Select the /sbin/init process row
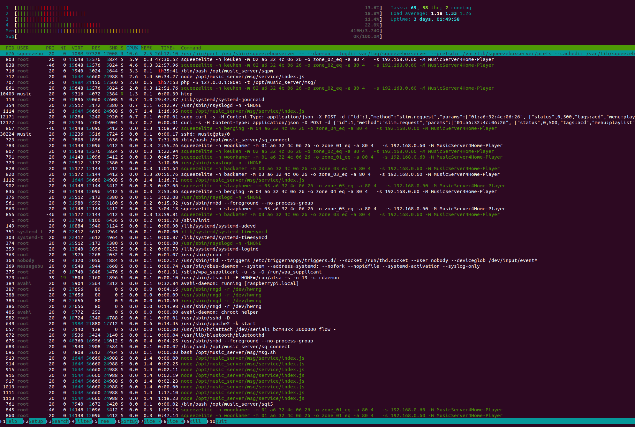635x427 pixels. point(195,220)
